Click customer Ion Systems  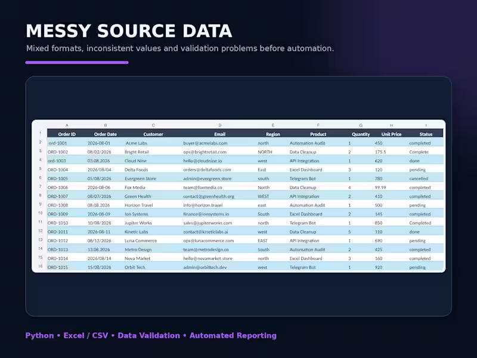[137, 214]
